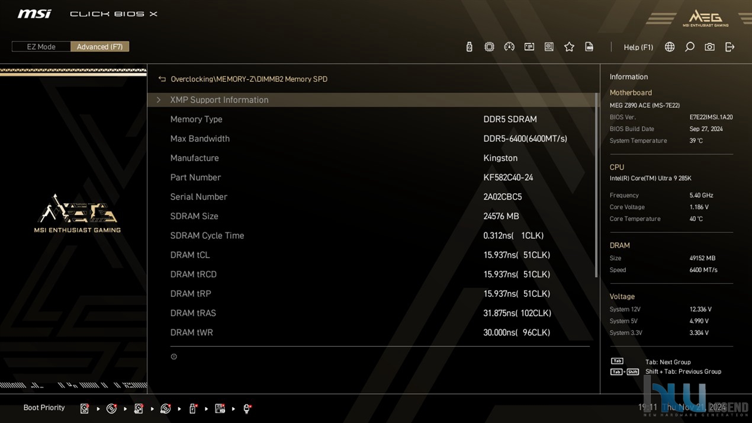Click the Tab: Next Group hint

[668, 362]
